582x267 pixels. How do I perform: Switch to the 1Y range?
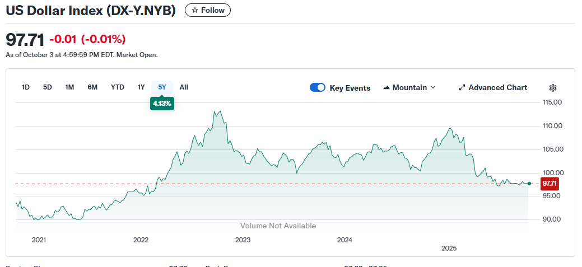pos(141,87)
